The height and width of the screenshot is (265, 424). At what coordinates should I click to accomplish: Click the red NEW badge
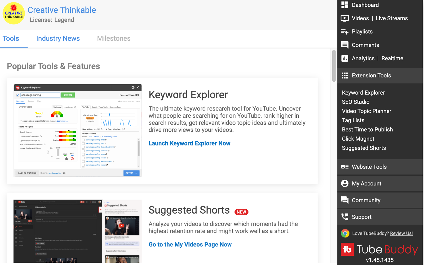(241, 212)
